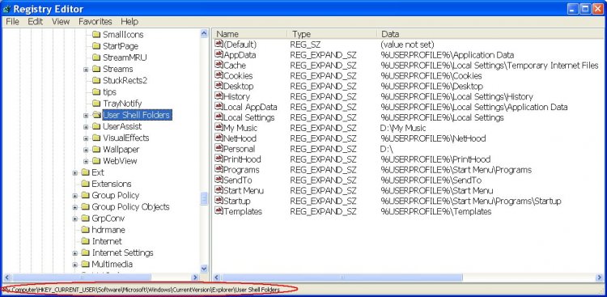Click the Startup value icon
This screenshot has width=607, height=297.
point(219,201)
